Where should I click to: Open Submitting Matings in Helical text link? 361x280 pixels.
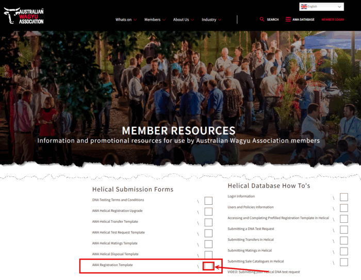pos(250,250)
